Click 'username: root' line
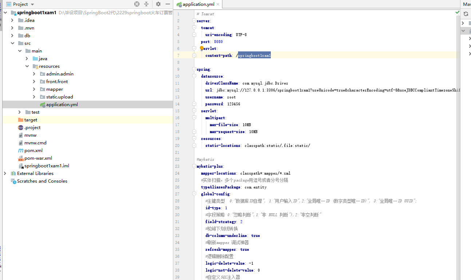 coord(220,97)
